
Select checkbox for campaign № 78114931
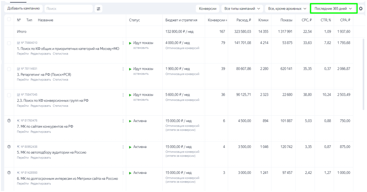tap(9, 69)
